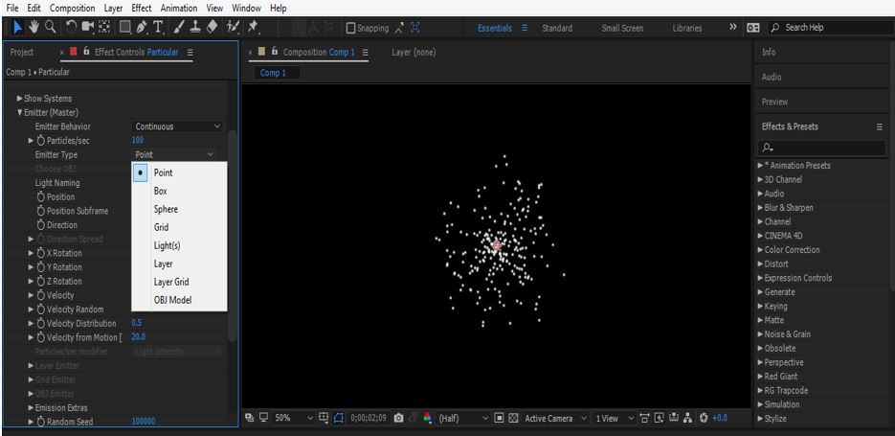Screen dimensions: 895x436
Task: Toggle the Velocity Distribution stopwatch
Action: (x=40, y=324)
